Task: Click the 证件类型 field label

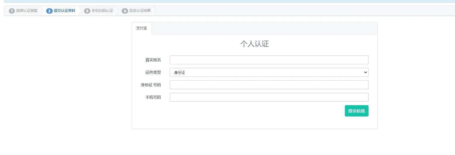Action: coord(153,72)
